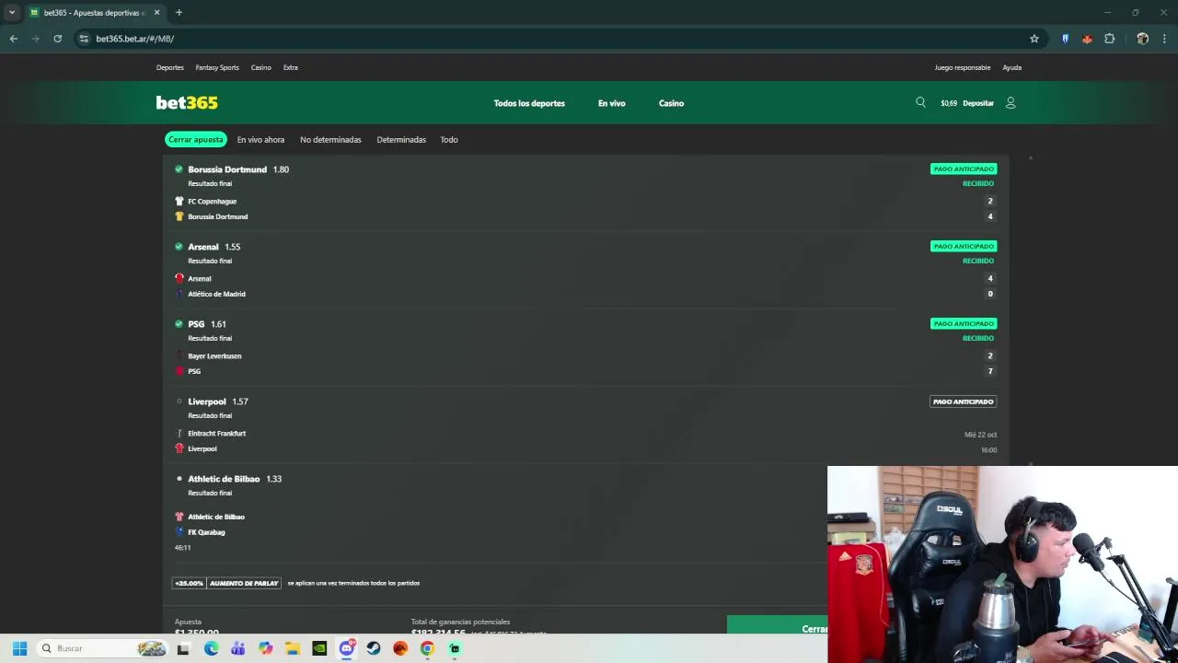The height and width of the screenshot is (663, 1178).
Task: Open the tab search dropdown arrow
Action: (12, 13)
